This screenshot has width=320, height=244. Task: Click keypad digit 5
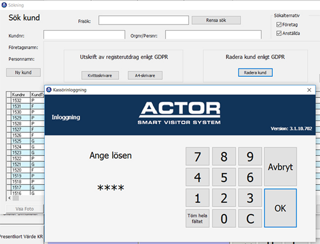coord(224,177)
